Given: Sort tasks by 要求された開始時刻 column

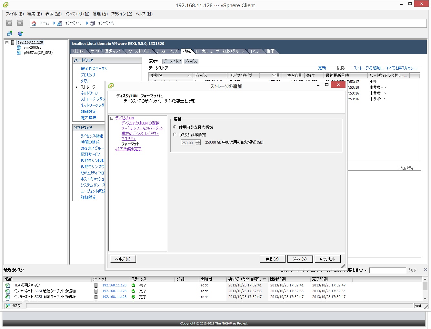Looking at the screenshot, I should click(247, 279).
